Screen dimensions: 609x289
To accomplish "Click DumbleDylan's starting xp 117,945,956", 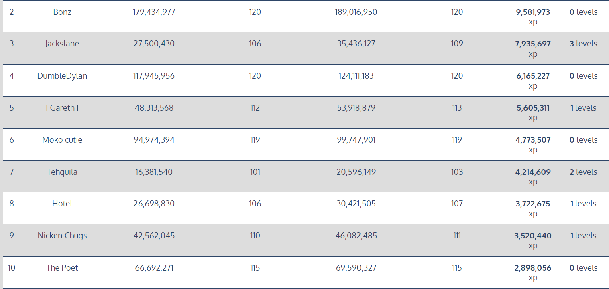I will tap(154, 76).
